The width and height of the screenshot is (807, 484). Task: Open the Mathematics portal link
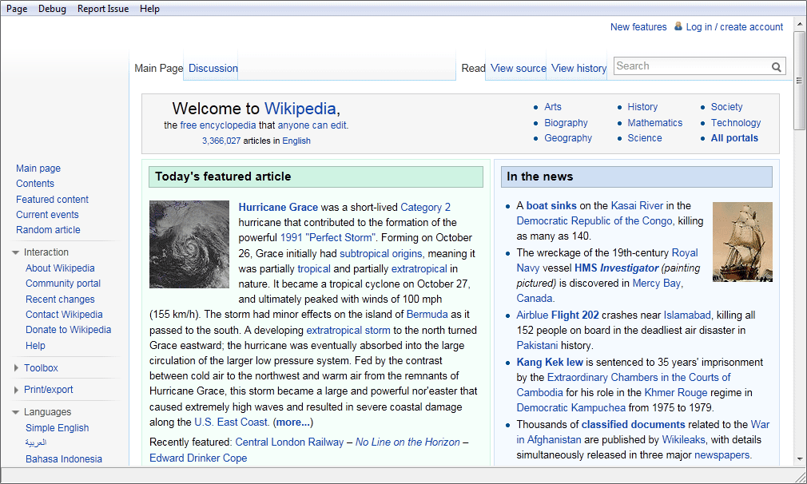pos(654,123)
